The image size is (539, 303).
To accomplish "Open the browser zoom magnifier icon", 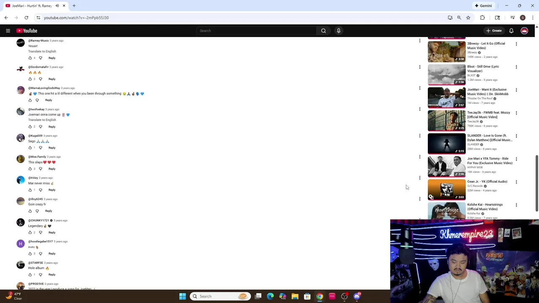I will tap(459, 18).
